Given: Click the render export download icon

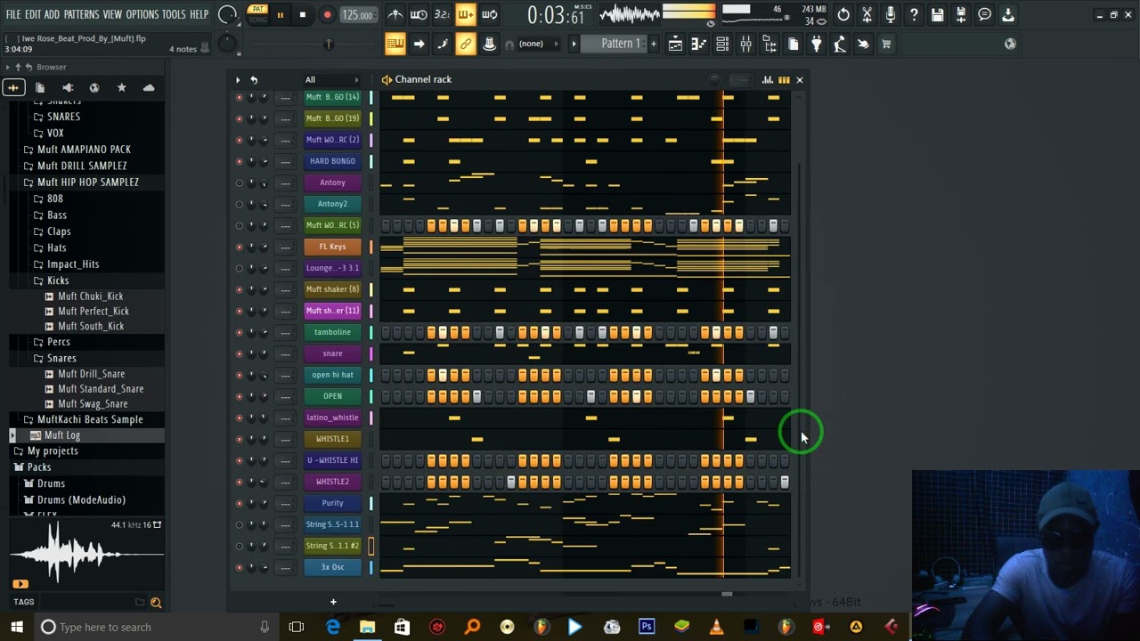Looking at the screenshot, I should (x=1007, y=14).
